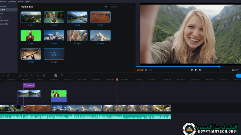The width and height of the screenshot is (241, 135).
Task: Open the Settings menu
Action: click(x=12, y=2)
